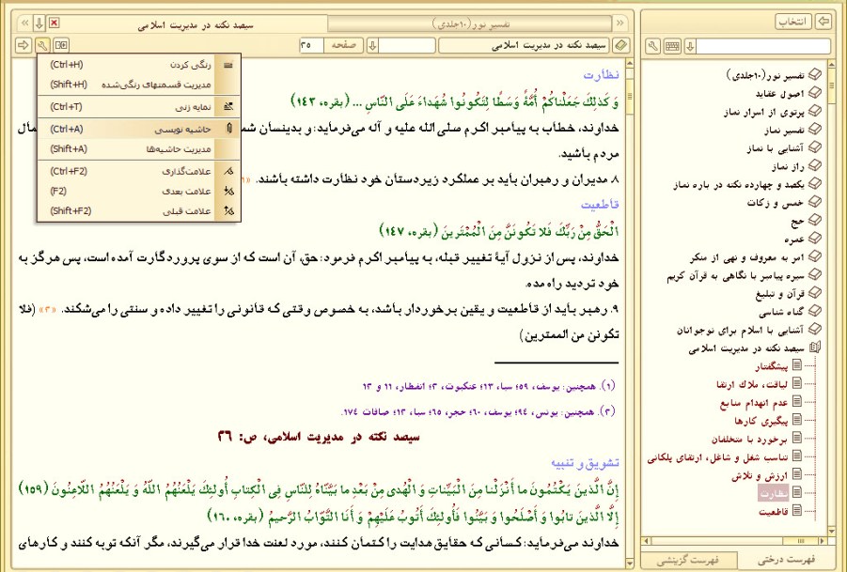The image size is (847, 572).
Task: Choose مدیریت حاشیه‌ها from the menu
Action: click(139, 149)
